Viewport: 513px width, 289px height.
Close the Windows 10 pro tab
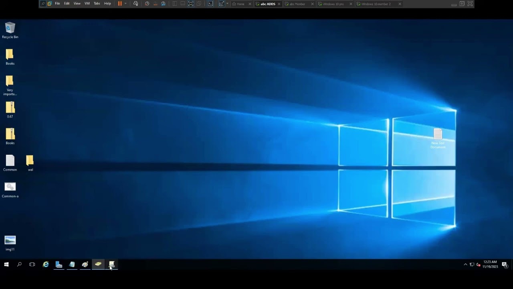[351, 4]
